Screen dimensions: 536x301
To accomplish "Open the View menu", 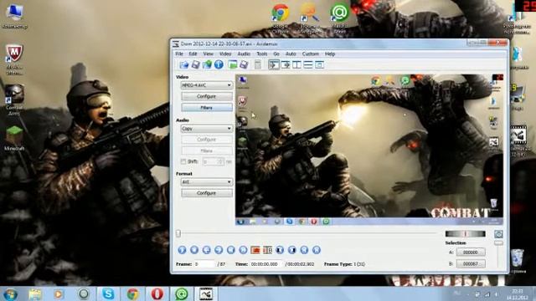I will (209, 54).
